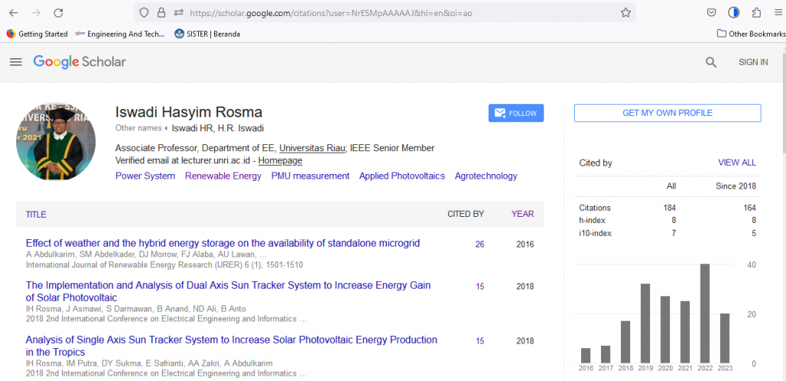
Task: Open the Other Bookmarks folder
Action: point(751,34)
